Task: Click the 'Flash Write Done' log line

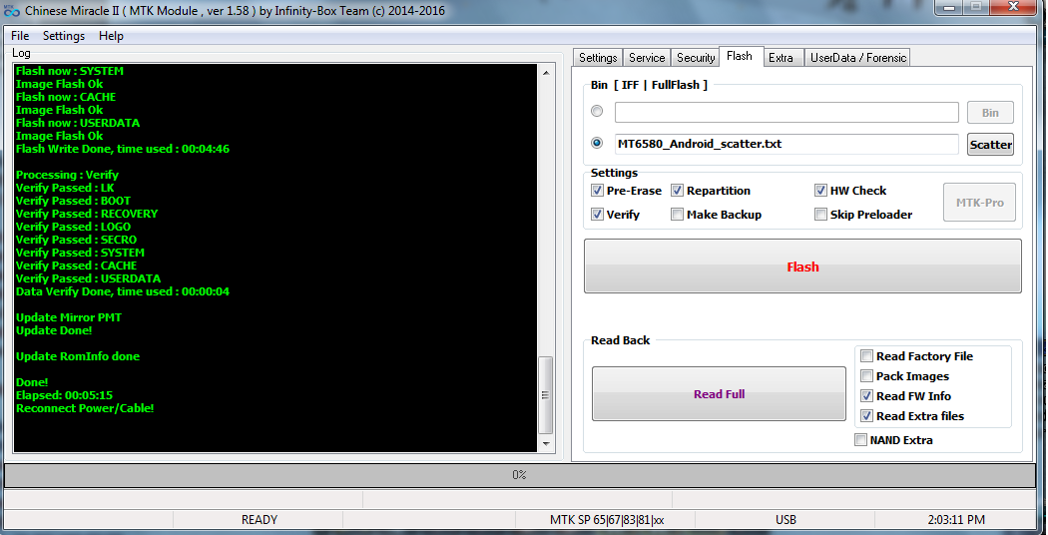Action: tap(123, 149)
